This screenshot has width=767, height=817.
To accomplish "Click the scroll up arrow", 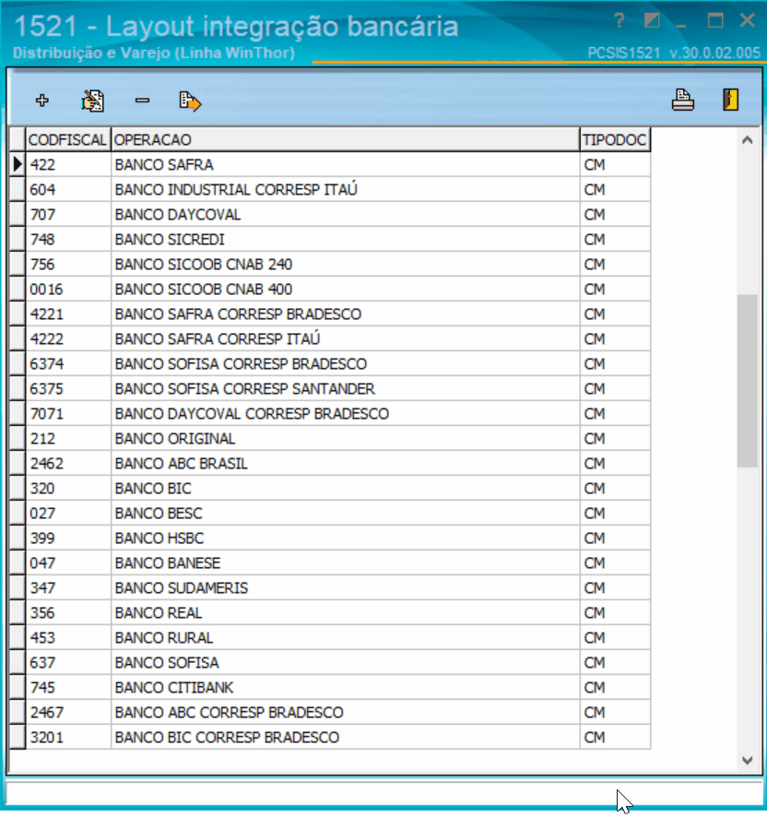I will pos(748,139).
